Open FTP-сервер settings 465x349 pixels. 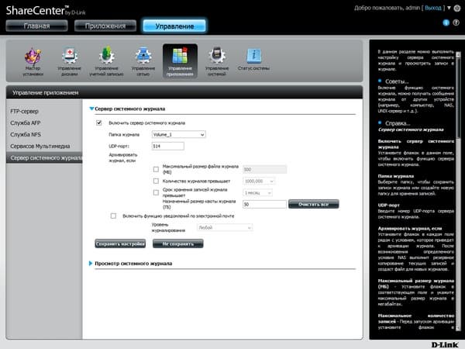click(x=24, y=111)
